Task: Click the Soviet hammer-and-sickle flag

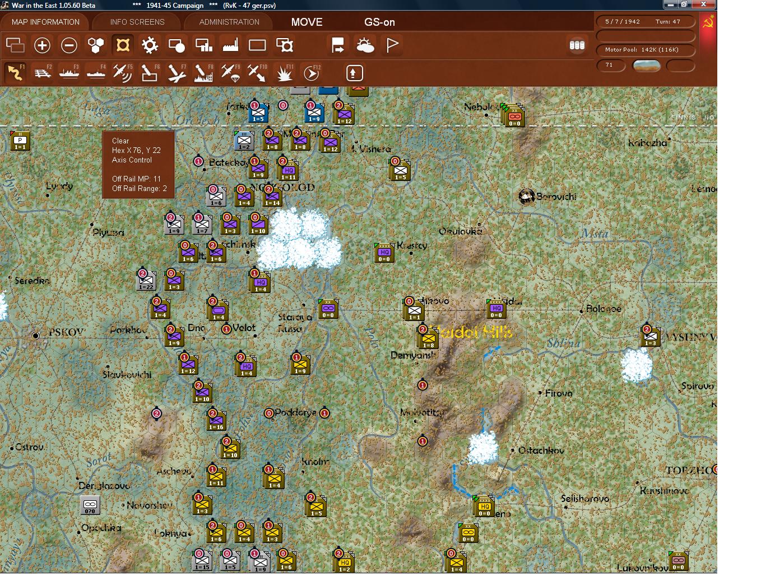Action: coord(708,22)
